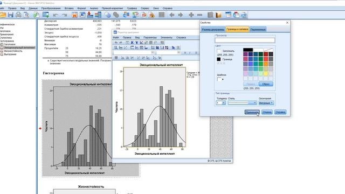This screenshot has width=345, height=194.
Task: Select Эмоциональный интеллект in outline tree
Action: point(19,47)
